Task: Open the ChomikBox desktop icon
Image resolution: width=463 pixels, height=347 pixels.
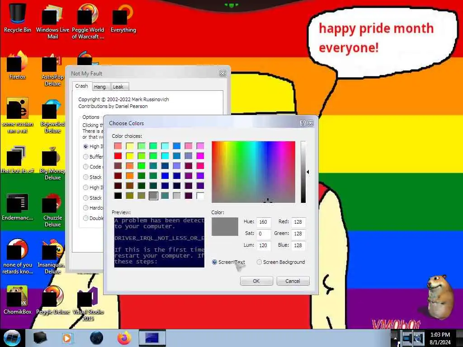Action: pyautogui.click(x=18, y=300)
